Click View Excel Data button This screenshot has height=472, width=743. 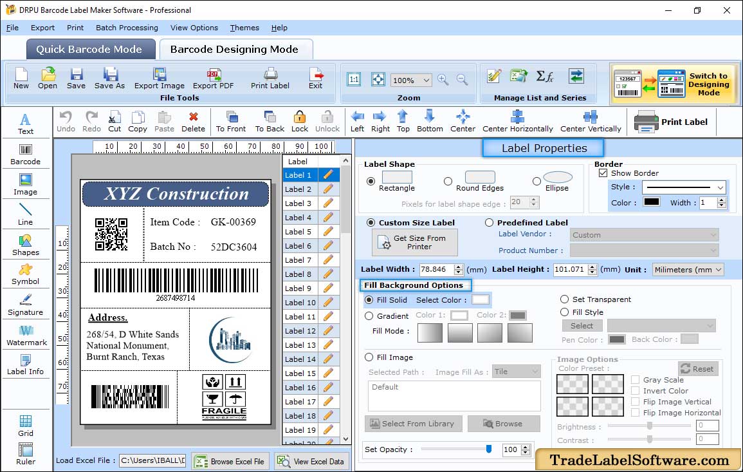tap(311, 461)
